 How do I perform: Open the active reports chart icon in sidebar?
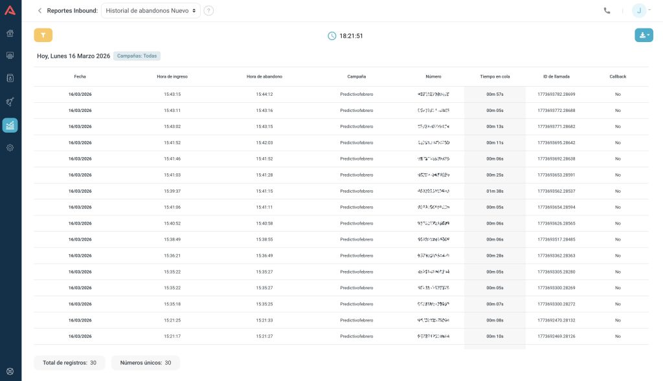tap(10, 125)
